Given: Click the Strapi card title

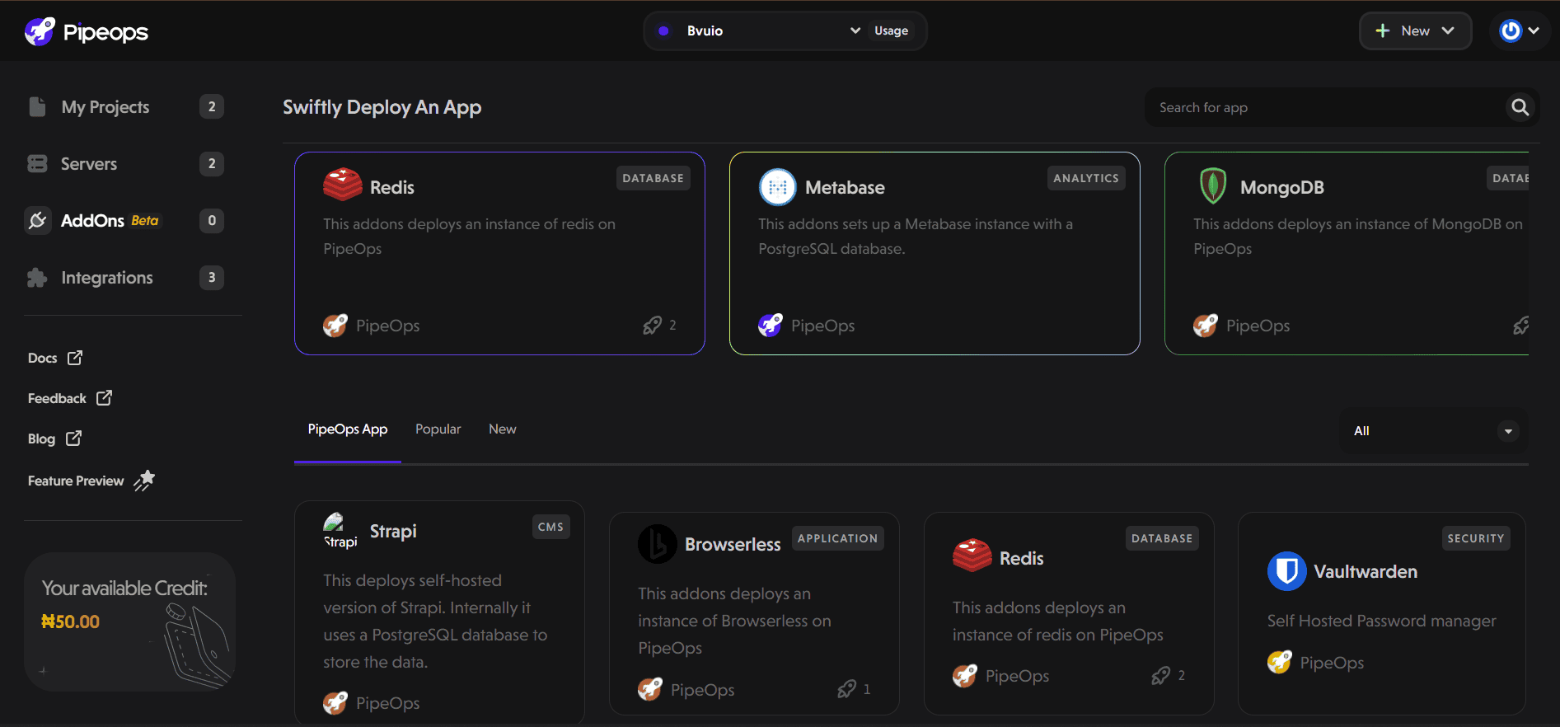Looking at the screenshot, I should tap(393, 531).
